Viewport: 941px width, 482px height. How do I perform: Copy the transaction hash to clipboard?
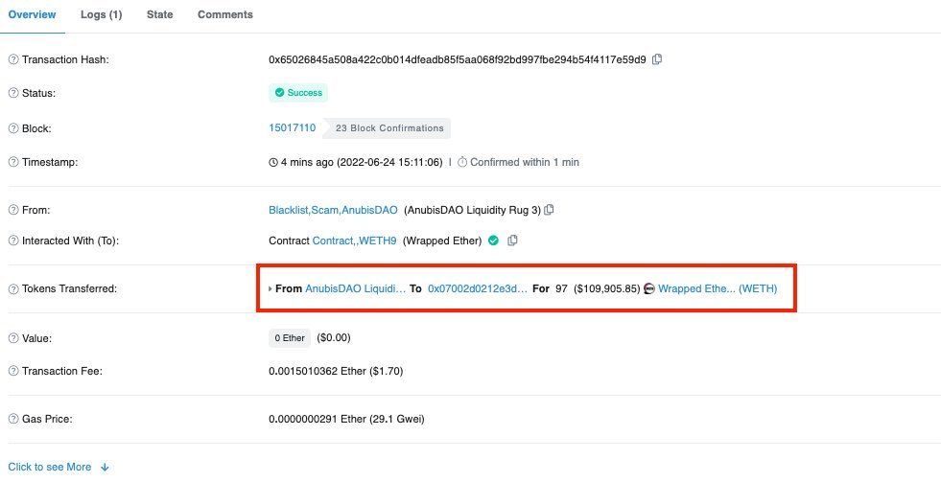click(657, 59)
